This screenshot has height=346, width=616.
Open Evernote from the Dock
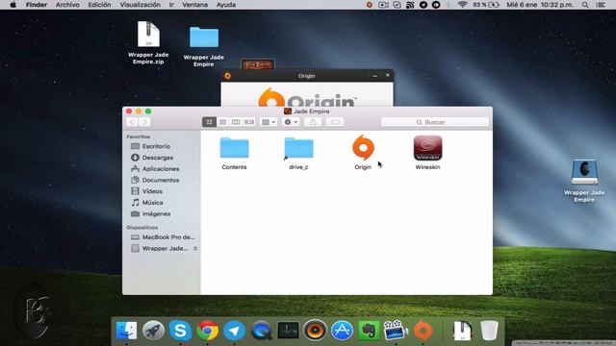[369, 331]
